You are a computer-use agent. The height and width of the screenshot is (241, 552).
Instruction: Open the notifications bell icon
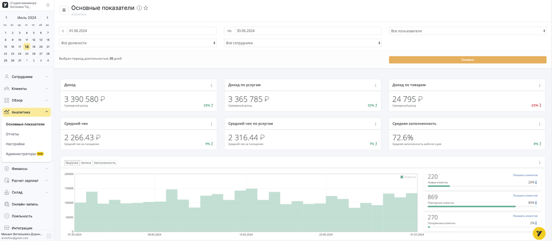[48, 5]
